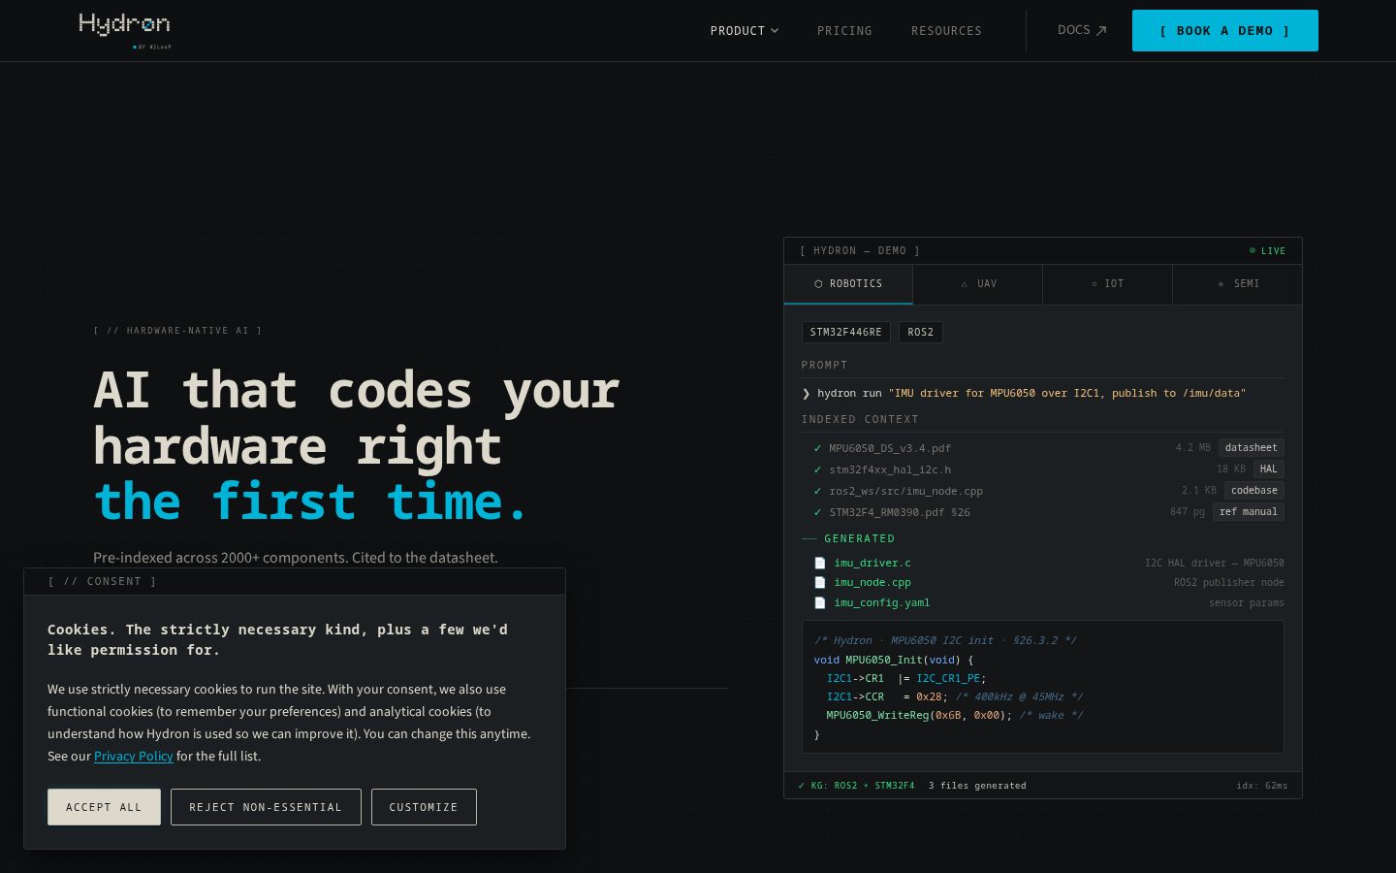The image size is (1396, 873).
Task: Open generated file imu_config.yaml
Action: tap(882, 602)
